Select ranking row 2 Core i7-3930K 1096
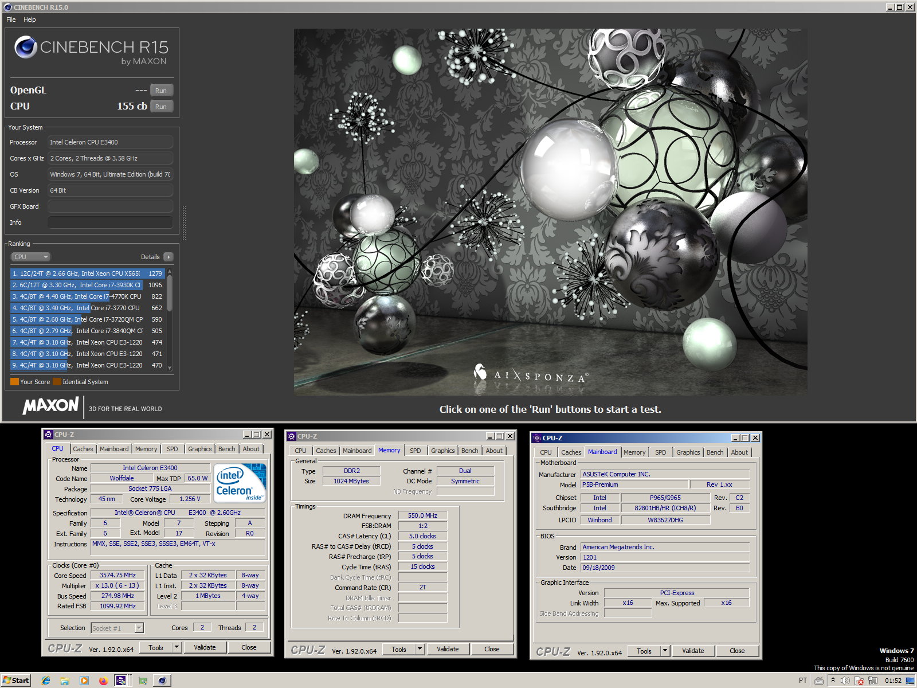The image size is (917, 688). coord(88,285)
